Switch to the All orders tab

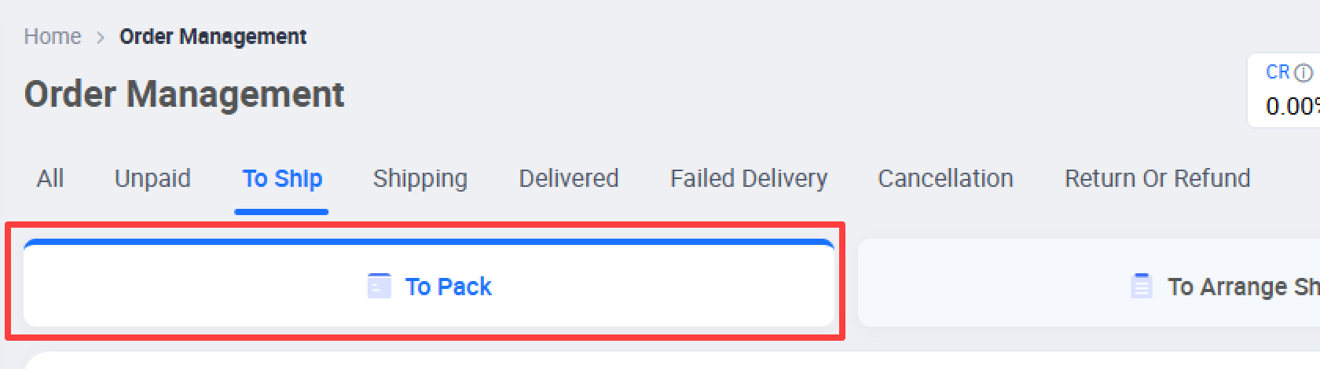(50, 178)
